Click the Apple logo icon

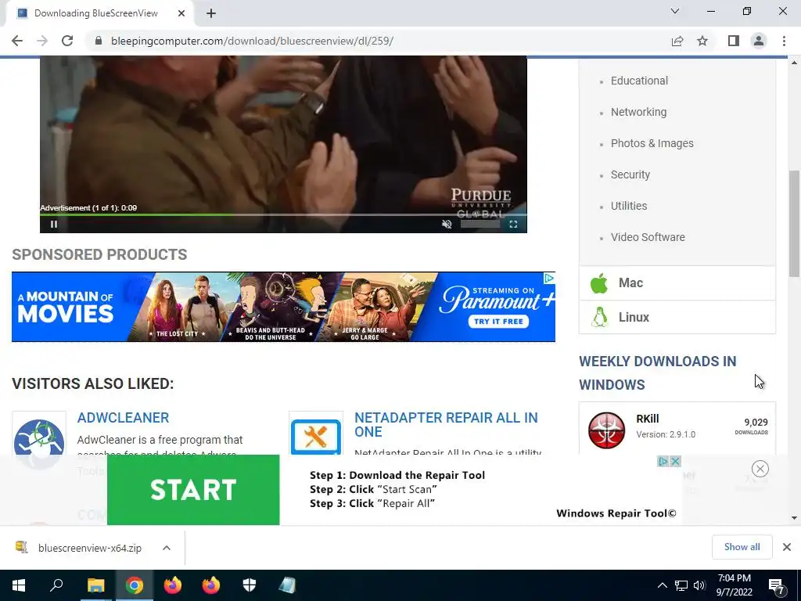pos(599,283)
